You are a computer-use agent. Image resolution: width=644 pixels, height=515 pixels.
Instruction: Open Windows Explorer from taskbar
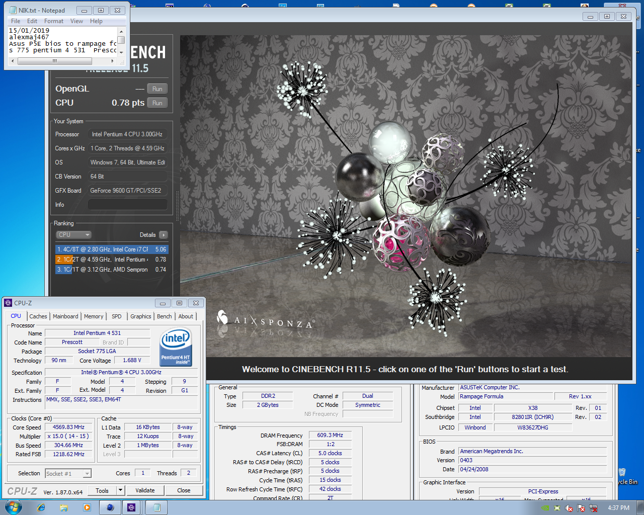coord(64,508)
